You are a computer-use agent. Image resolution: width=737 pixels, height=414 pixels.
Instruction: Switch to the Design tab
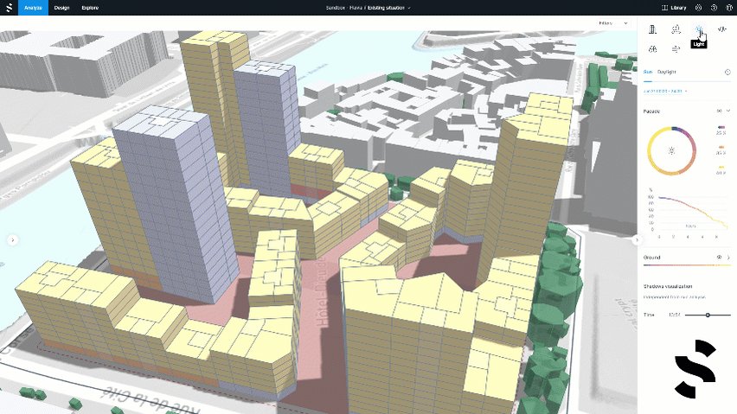[61, 8]
